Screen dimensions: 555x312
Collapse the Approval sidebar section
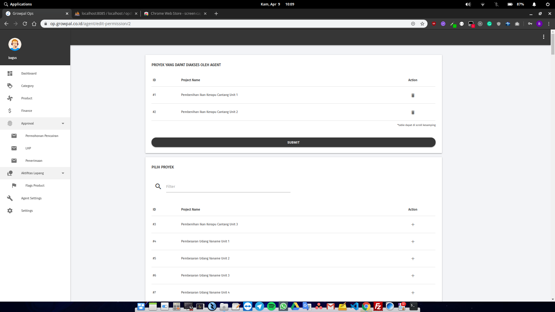pos(63,123)
